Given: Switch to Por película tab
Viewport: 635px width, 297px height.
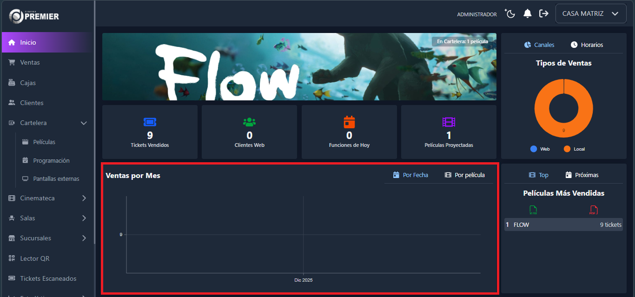Looking at the screenshot, I should pyautogui.click(x=464, y=175).
